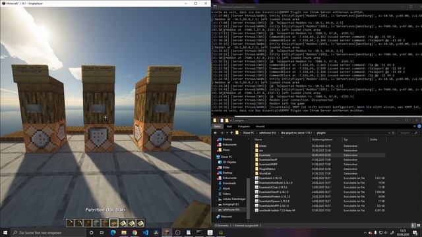Image resolution: width=422 pixels, height=237 pixels.
Task: Launch Google Chrome from the taskbar
Action: [x=135, y=232]
